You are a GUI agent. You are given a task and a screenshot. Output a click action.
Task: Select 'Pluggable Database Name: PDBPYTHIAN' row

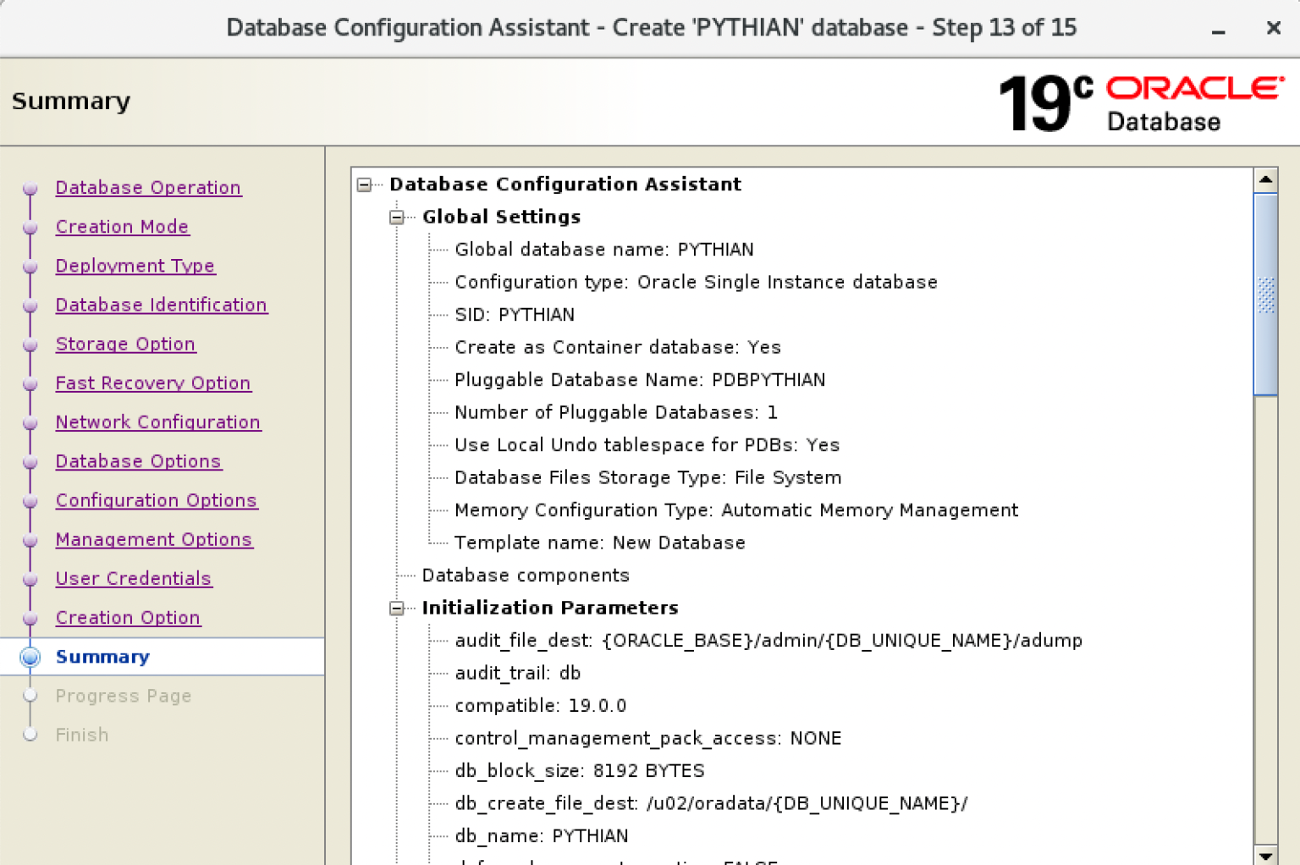click(640, 380)
